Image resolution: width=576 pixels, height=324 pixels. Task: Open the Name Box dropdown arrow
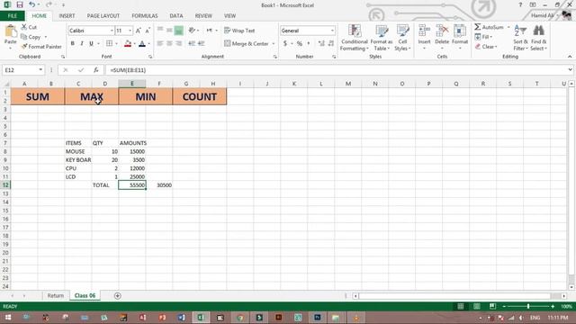point(40,70)
